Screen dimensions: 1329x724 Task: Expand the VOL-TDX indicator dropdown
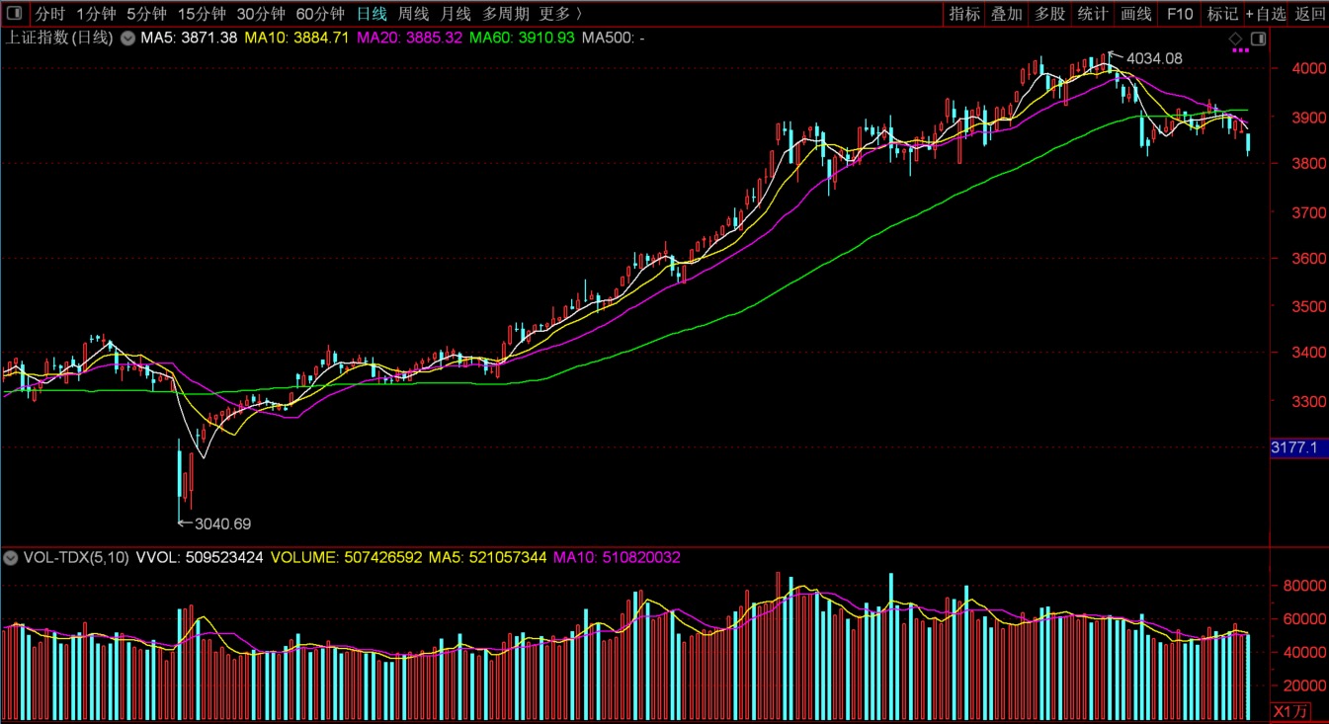click(11, 558)
